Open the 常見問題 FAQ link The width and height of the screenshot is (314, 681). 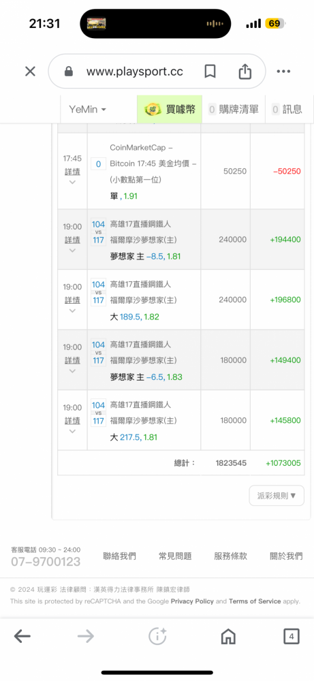175,556
